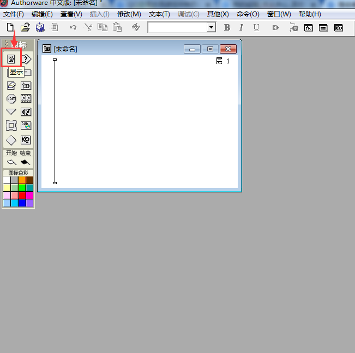
Task: Pick the dark blue color swatch
Action: coord(22,203)
